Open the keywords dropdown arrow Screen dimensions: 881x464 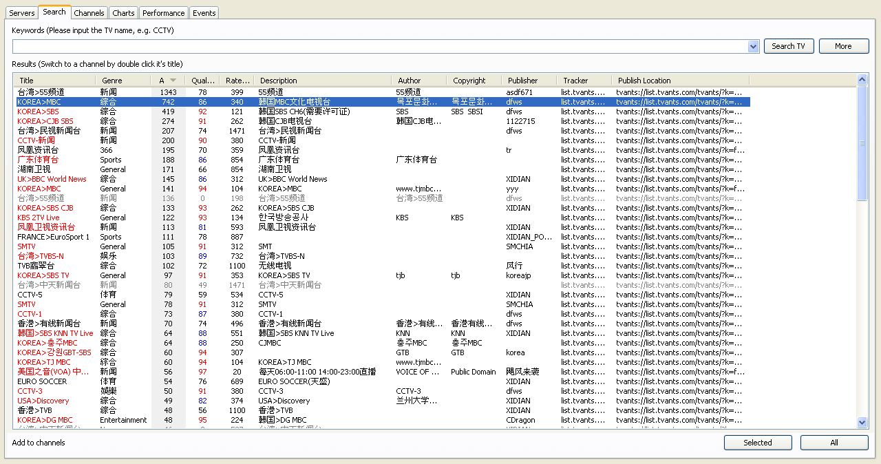point(754,46)
